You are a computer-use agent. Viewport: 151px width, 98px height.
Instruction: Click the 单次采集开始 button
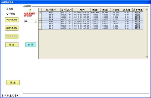12,20
